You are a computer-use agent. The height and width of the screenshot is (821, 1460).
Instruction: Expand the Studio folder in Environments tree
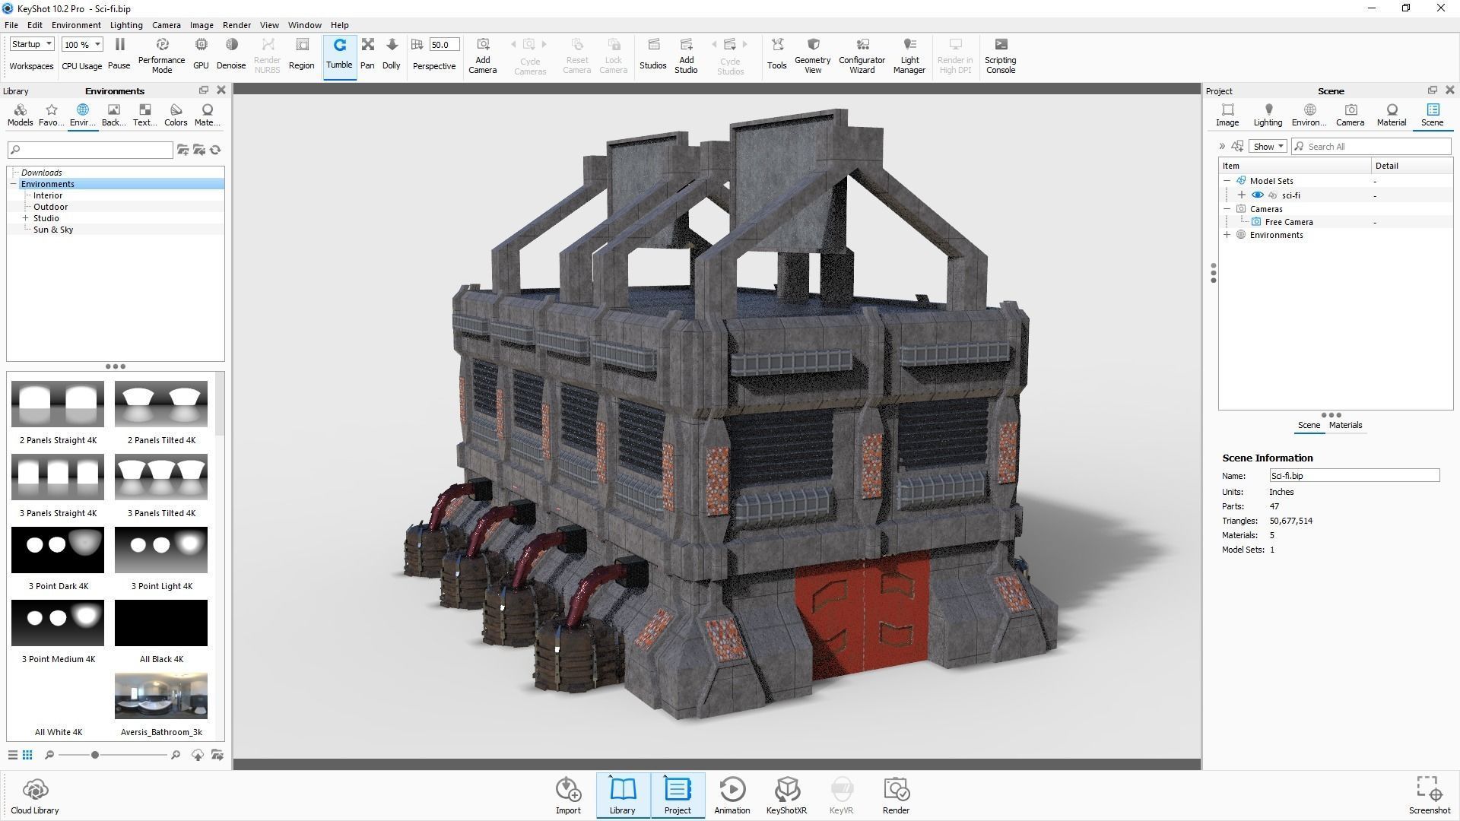[x=27, y=217]
